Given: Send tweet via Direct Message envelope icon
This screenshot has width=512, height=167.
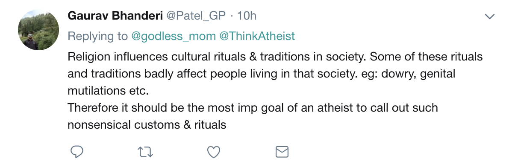Looking at the screenshot, I should (282, 152).
